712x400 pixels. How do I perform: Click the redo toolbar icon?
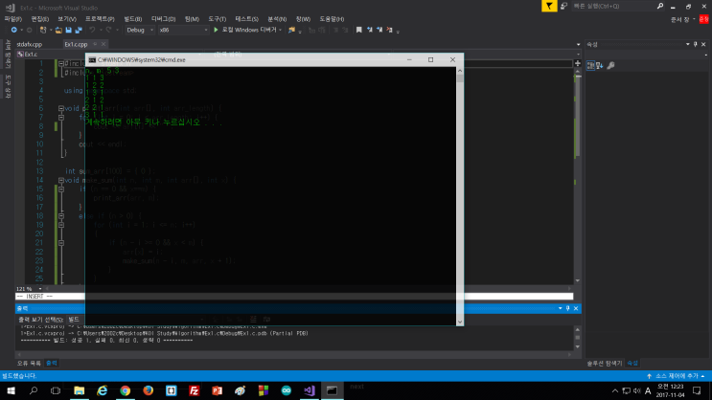tap(108, 30)
